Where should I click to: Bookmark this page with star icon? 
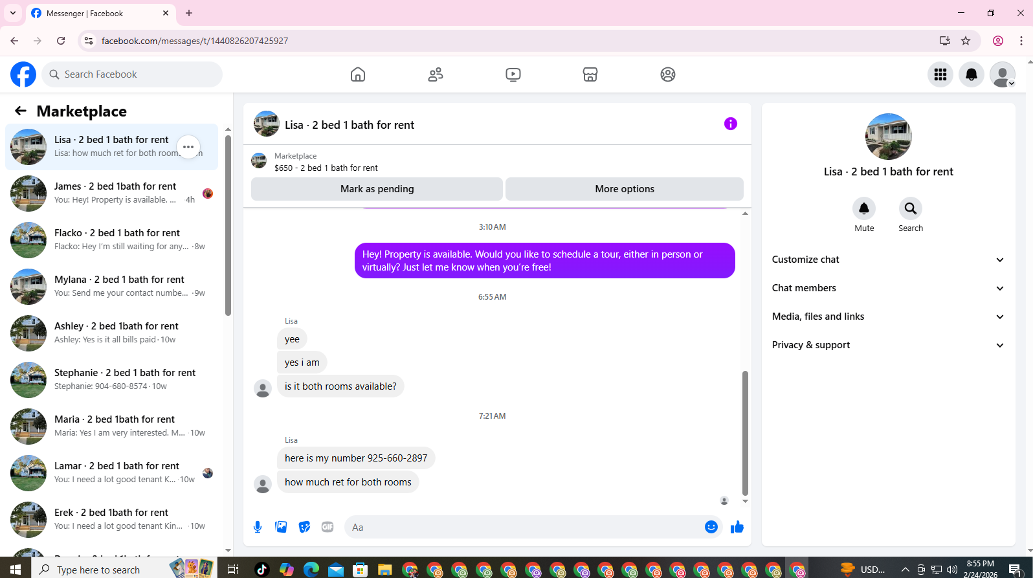(966, 41)
